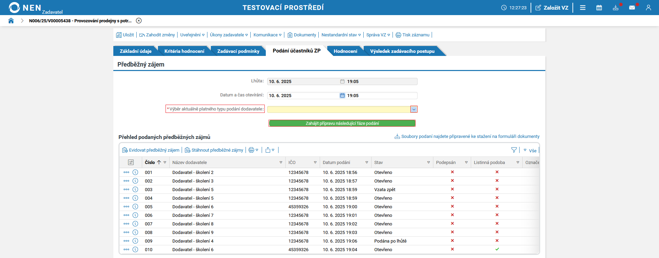This screenshot has height=258, width=659.
Task: Switch to the Hodnocení tab
Action: 345,51
